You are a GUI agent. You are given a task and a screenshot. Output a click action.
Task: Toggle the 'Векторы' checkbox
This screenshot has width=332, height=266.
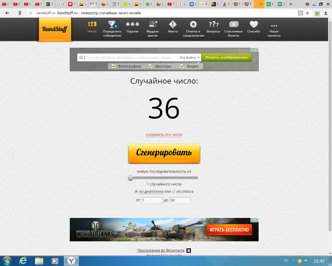[x=151, y=66]
